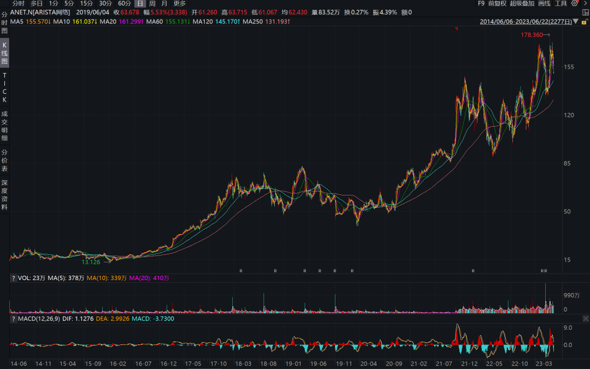This screenshot has height=369, width=590.
Task: Close the MACD indicator panel
Action: [586, 319]
